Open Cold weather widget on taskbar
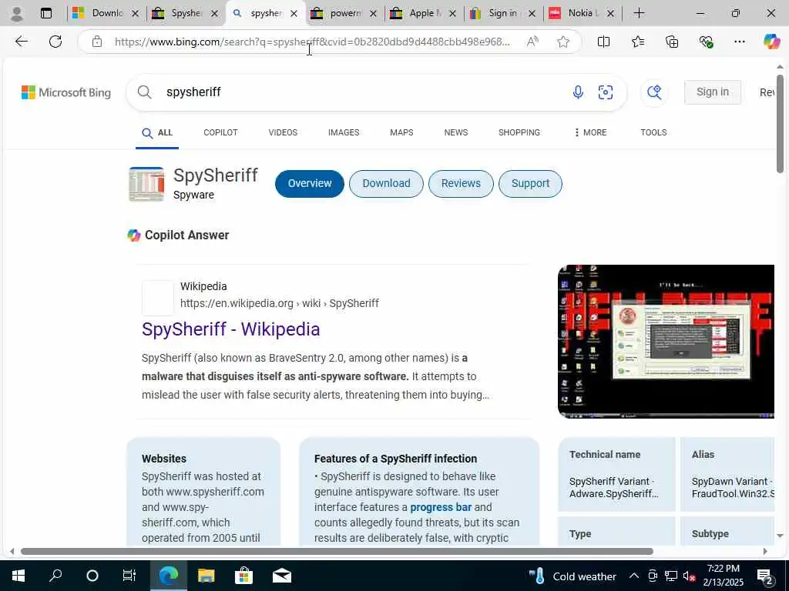 point(572,576)
